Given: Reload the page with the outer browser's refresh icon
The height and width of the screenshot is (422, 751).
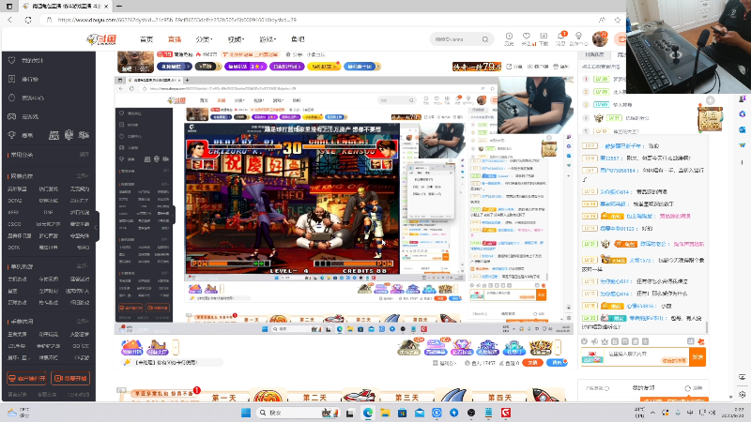Looking at the screenshot, I should tap(28, 20).
